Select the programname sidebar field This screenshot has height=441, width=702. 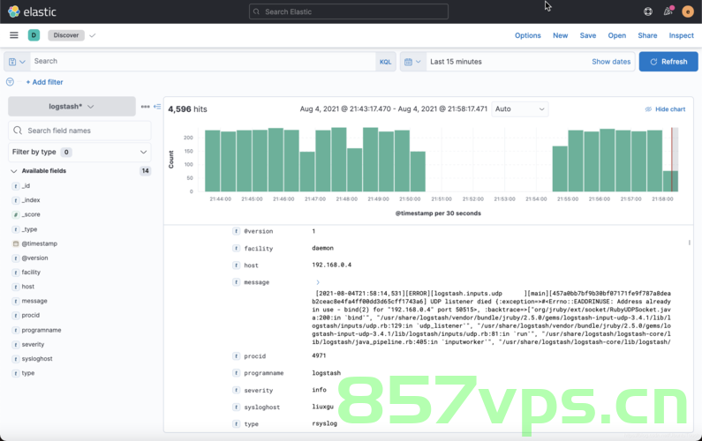[42, 330]
